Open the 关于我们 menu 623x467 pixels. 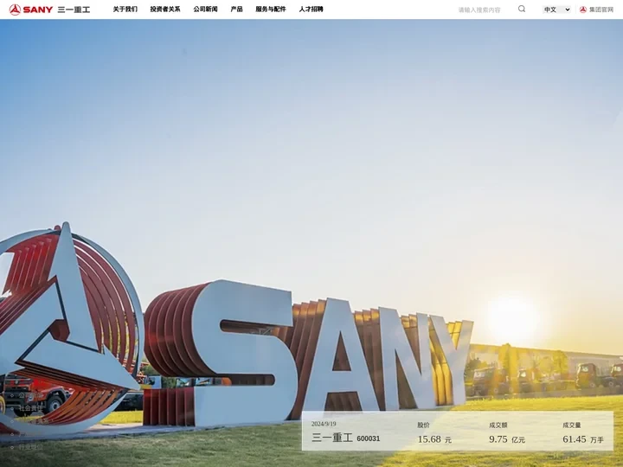(125, 10)
